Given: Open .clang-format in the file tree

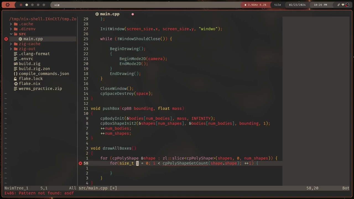Looking at the screenshot, I should [x=34, y=54].
